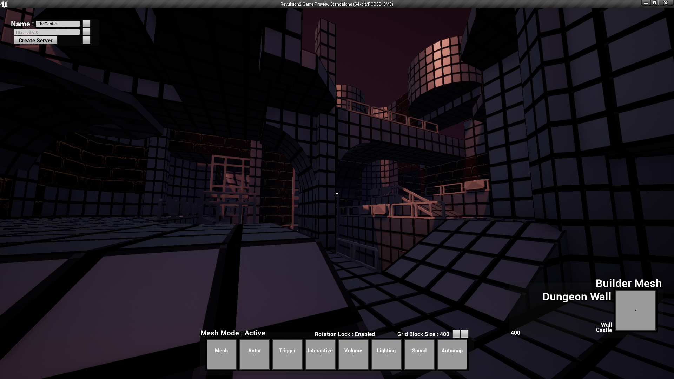This screenshot has width=674, height=379.
Task: Select the Mesh builder mode tile
Action: coord(221,354)
